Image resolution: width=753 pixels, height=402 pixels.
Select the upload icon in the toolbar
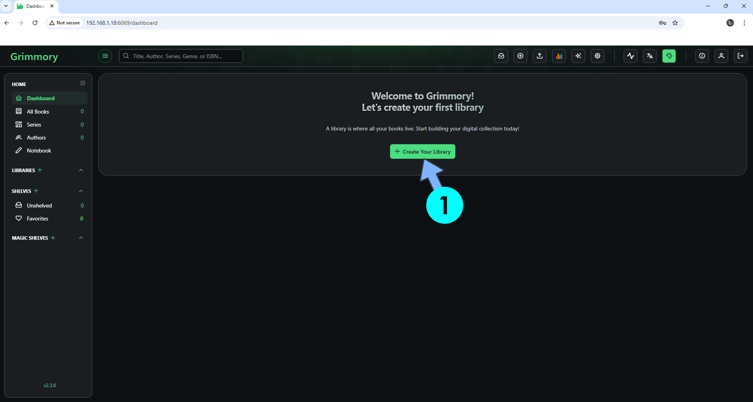[x=539, y=56]
